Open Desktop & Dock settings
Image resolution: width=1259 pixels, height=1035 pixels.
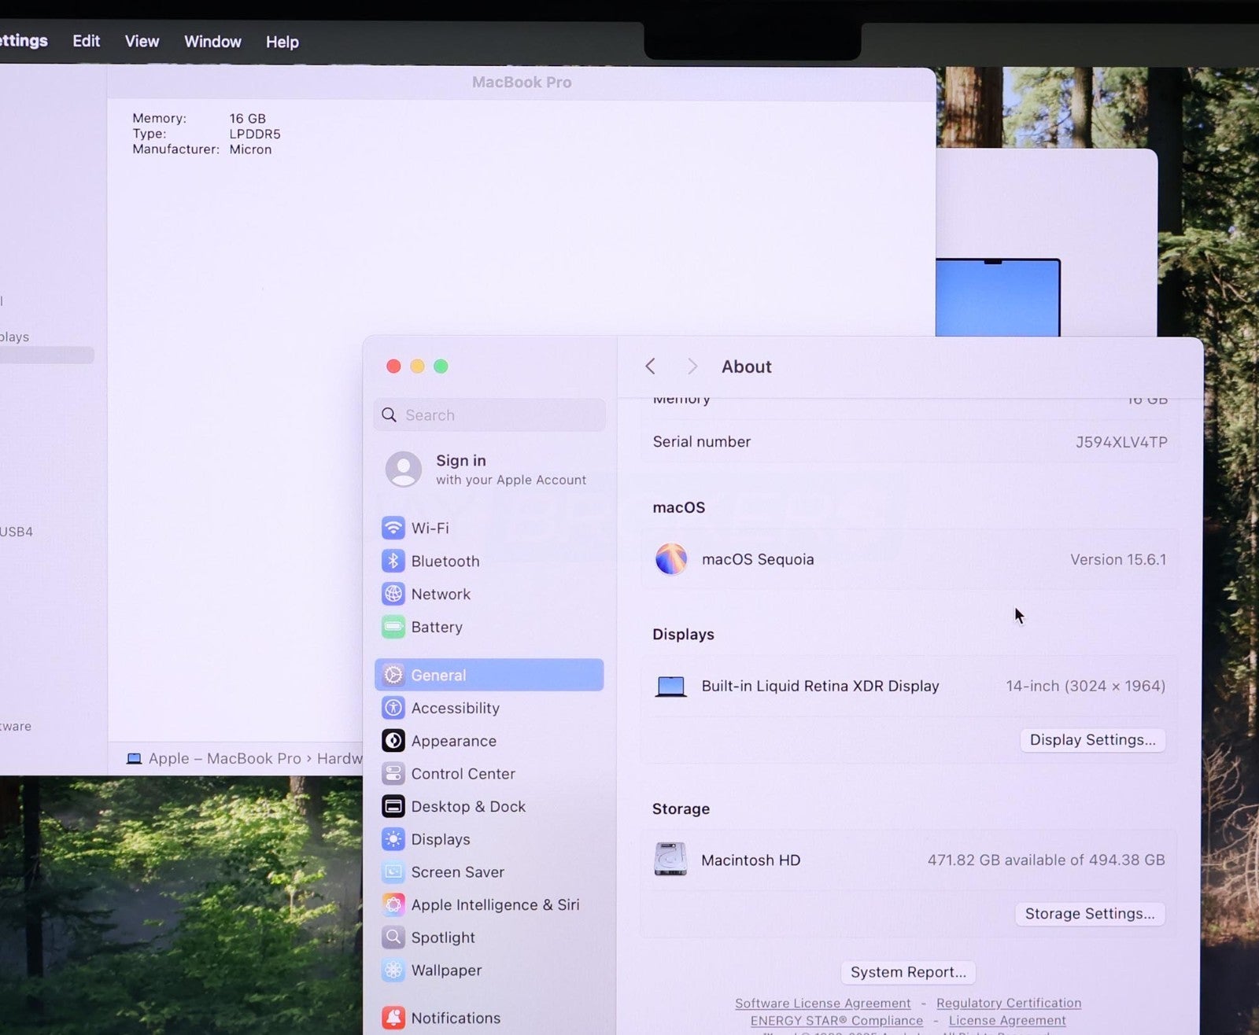[467, 806]
